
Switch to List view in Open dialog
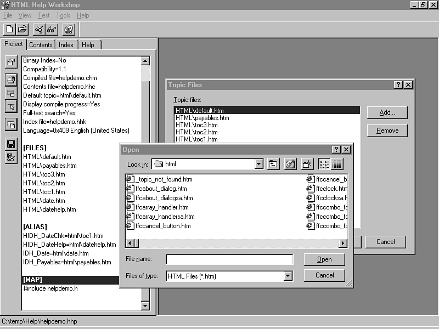[324, 164]
